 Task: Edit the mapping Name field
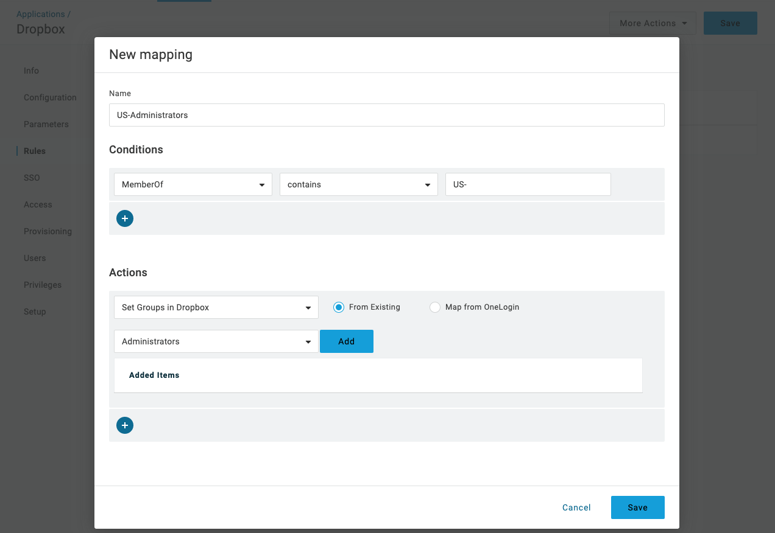tap(387, 115)
